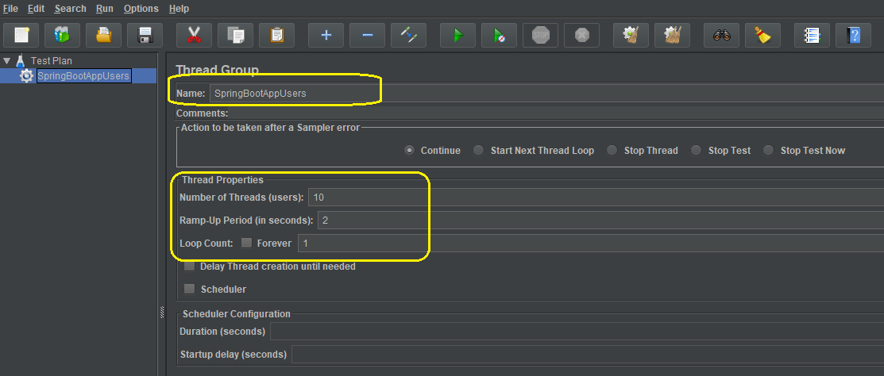The image size is (884, 376).
Task: Select the Stop Test Now option
Action: tap(768, 150)
